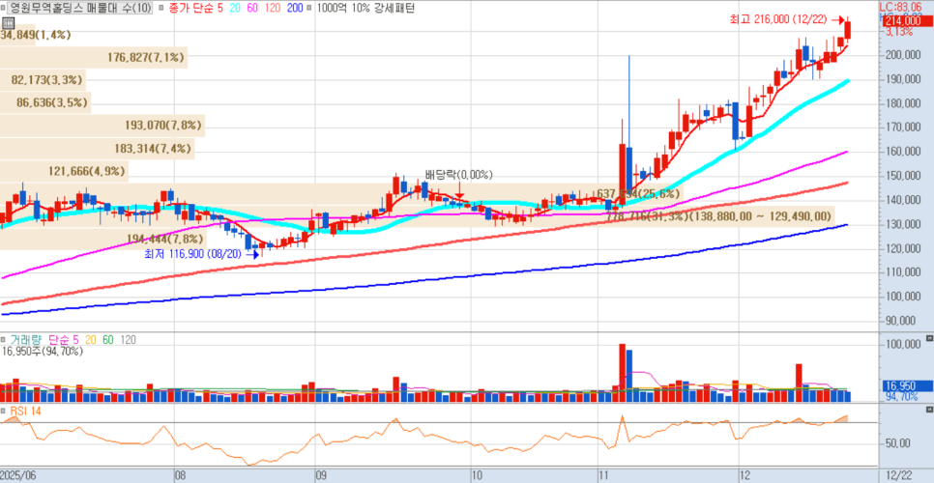Click the magenta 60 price moving average label
Image resolution: width=934 pixels, height=483 pixels.
pos(250,9)
